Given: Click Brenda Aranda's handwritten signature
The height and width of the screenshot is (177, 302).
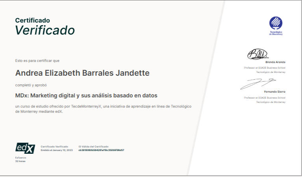Looking at the screenshot, I should click(257, 54).
